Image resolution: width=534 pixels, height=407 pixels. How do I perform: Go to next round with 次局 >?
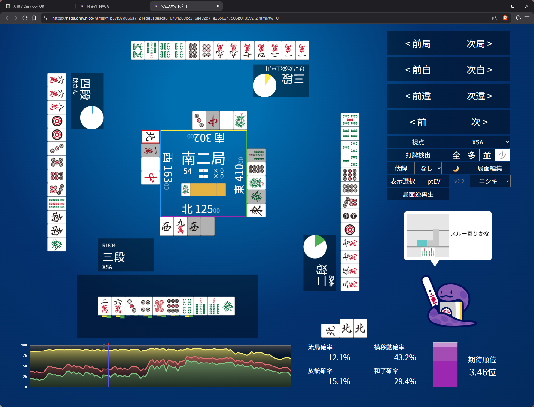[479, 44]
